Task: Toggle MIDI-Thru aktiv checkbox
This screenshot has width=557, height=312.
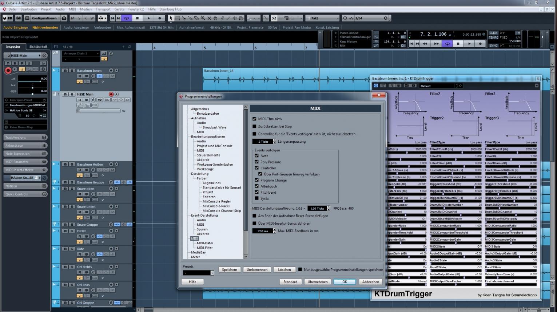Action: click(x=254, y=119)
